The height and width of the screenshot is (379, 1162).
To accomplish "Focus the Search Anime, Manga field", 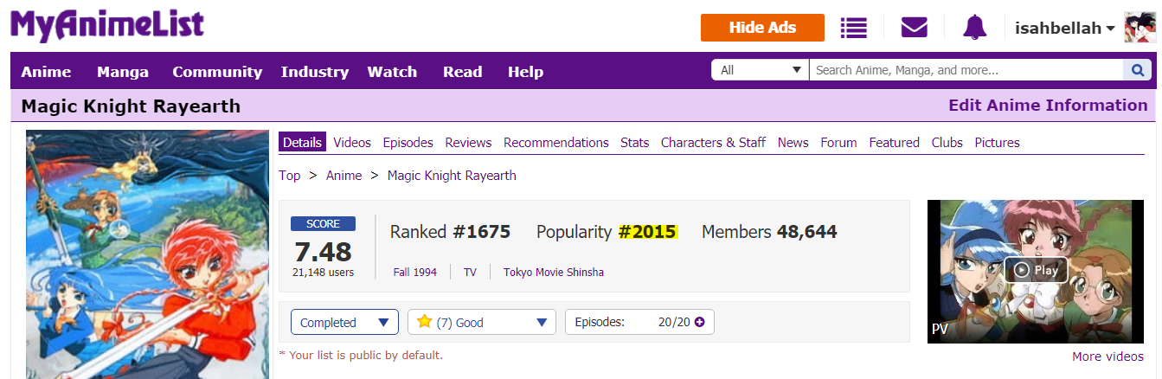I will (966, 70).
